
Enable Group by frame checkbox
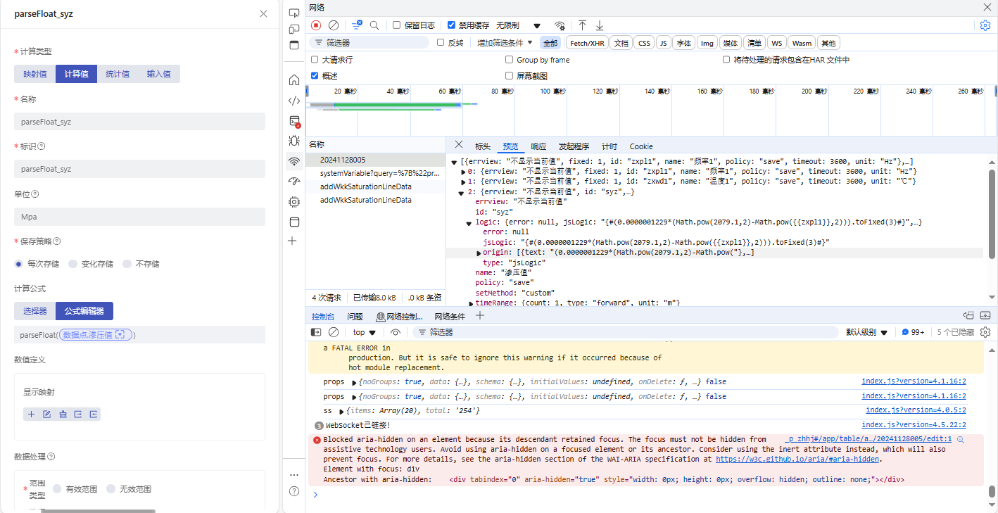[509, 60]
